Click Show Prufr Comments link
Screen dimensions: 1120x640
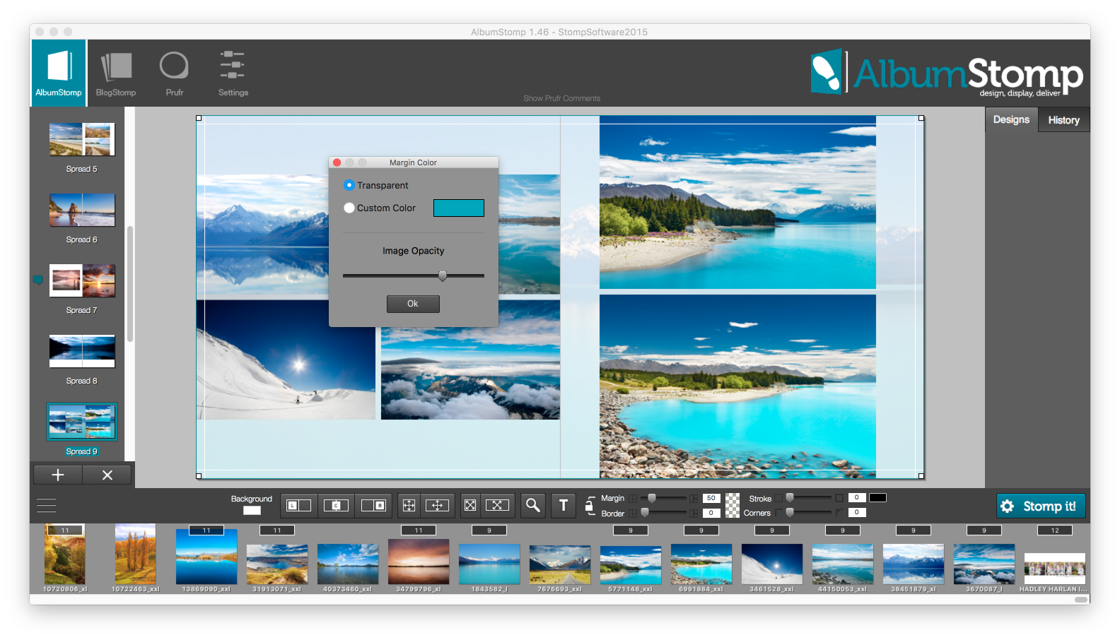pos(561,98)
